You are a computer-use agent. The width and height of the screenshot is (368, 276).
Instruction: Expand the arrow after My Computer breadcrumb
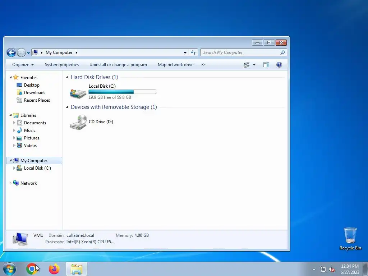pyautogui.click(x=77, y=52)
